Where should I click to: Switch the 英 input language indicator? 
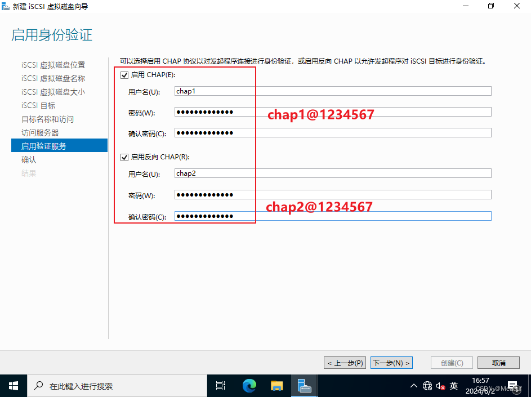[454, 386]
